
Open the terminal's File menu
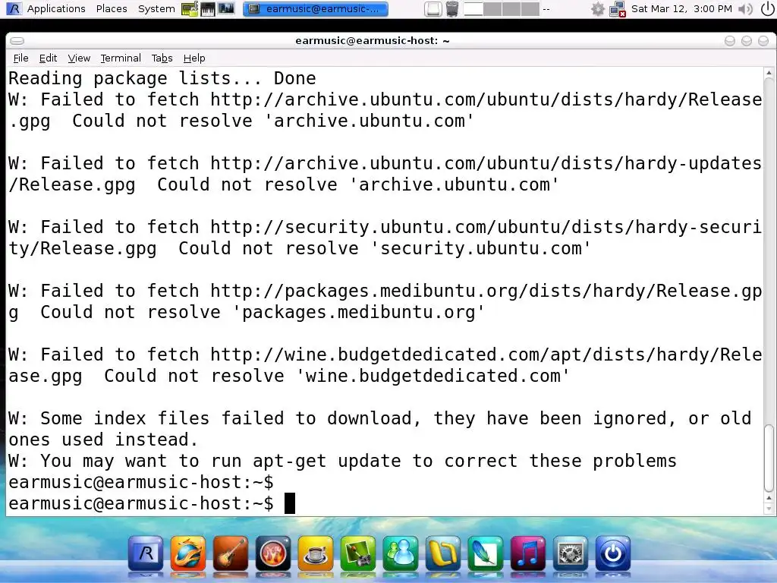point(20,58)
